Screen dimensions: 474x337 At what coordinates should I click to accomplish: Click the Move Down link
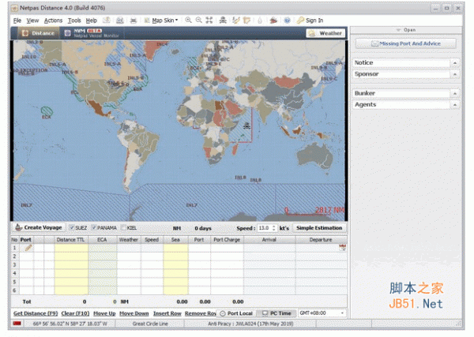pyautogui.click(x=134, y=313)
